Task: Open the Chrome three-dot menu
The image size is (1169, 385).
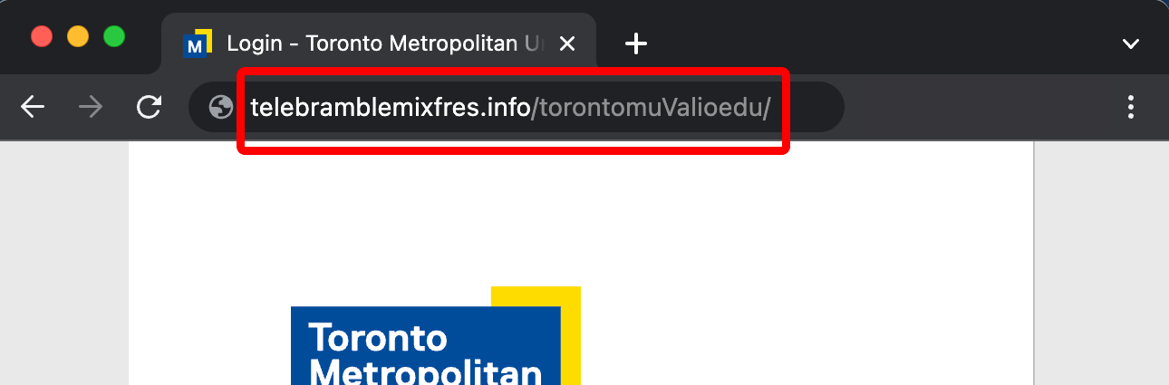Action: pos(1131,107)
